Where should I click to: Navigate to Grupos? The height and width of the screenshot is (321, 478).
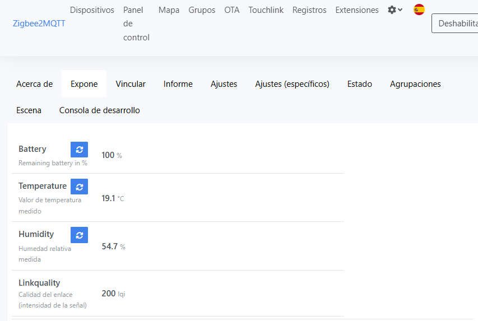click(x=202, y=10)
